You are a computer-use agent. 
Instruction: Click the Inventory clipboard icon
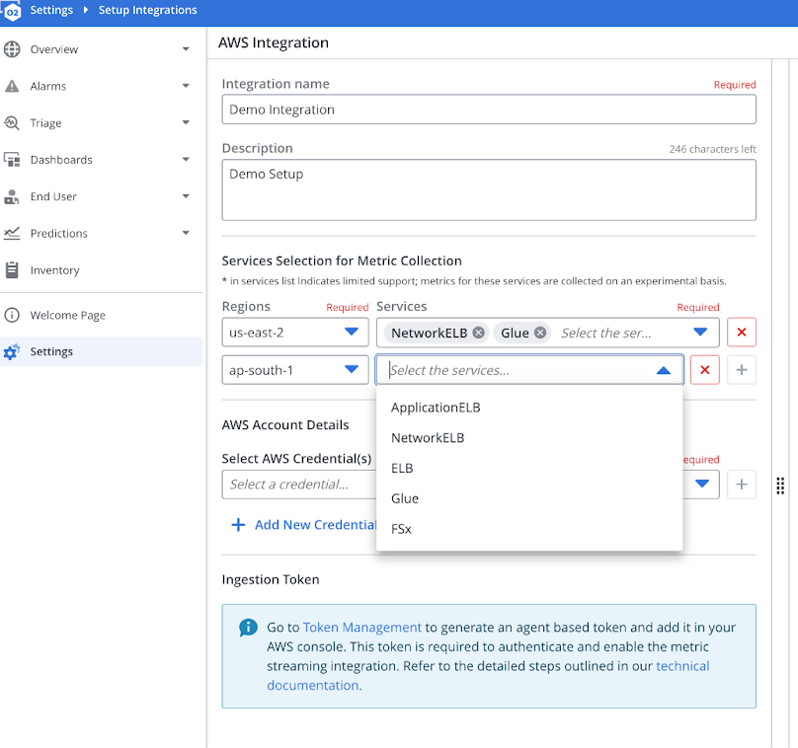pyautogui.click(x=12, y=270)
